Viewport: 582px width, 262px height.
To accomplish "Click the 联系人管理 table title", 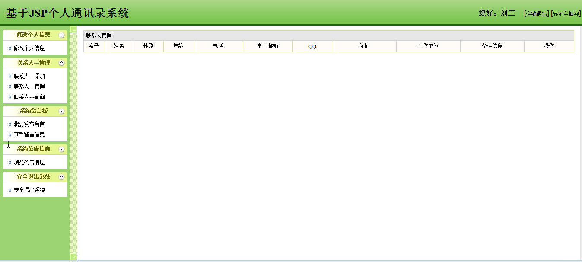I will click(x=99, y=36).
